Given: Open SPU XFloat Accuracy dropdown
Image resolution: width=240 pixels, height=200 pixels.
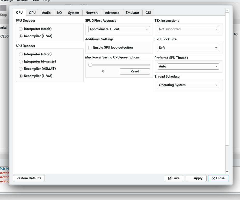Looking at the screenshot, I should [x=119, y=29].
